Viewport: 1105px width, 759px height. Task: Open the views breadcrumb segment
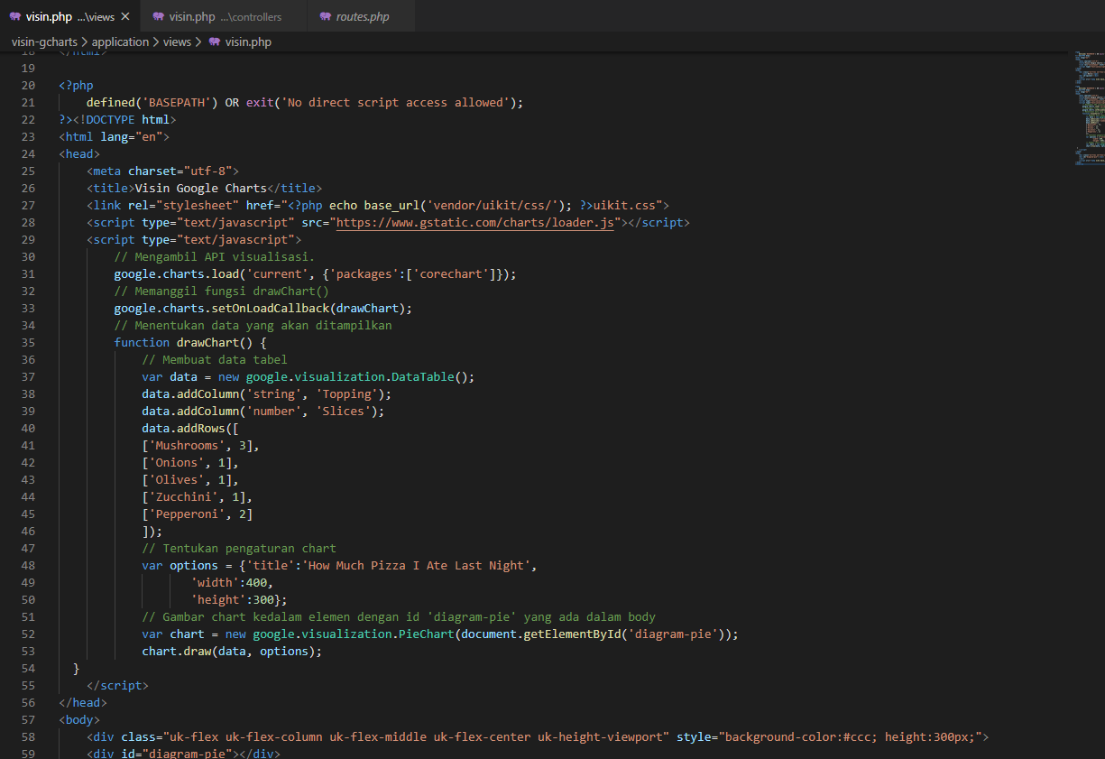(x=177, y=42)
